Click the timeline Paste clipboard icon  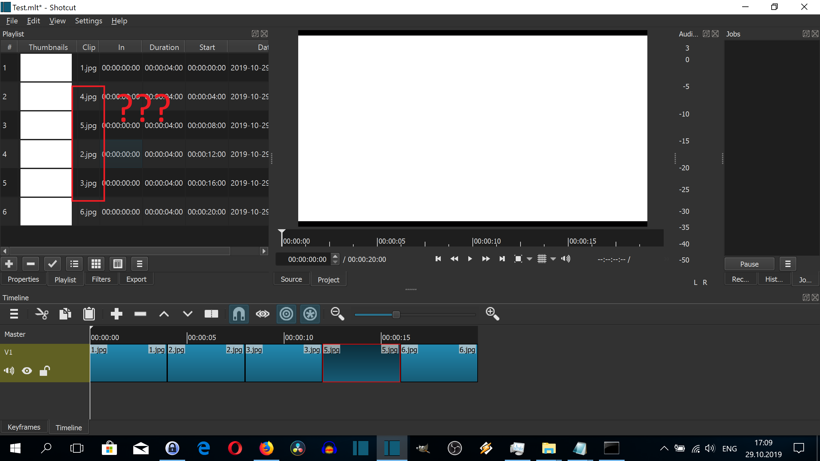click(89, 314)
